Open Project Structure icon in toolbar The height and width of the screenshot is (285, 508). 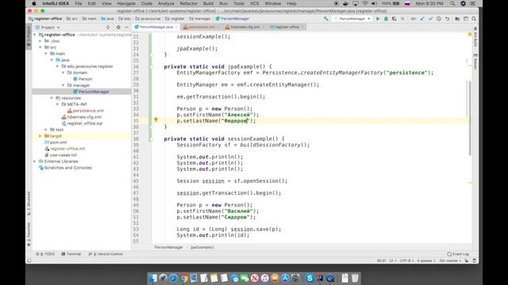457,19
